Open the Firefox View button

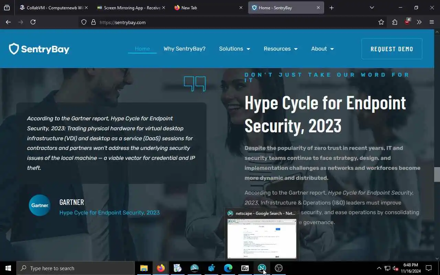tap(7, 8)
